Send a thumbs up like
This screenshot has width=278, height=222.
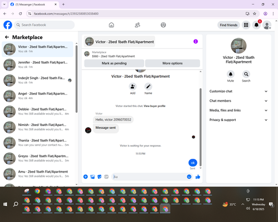pyautogui.click(x=198, y=176)
